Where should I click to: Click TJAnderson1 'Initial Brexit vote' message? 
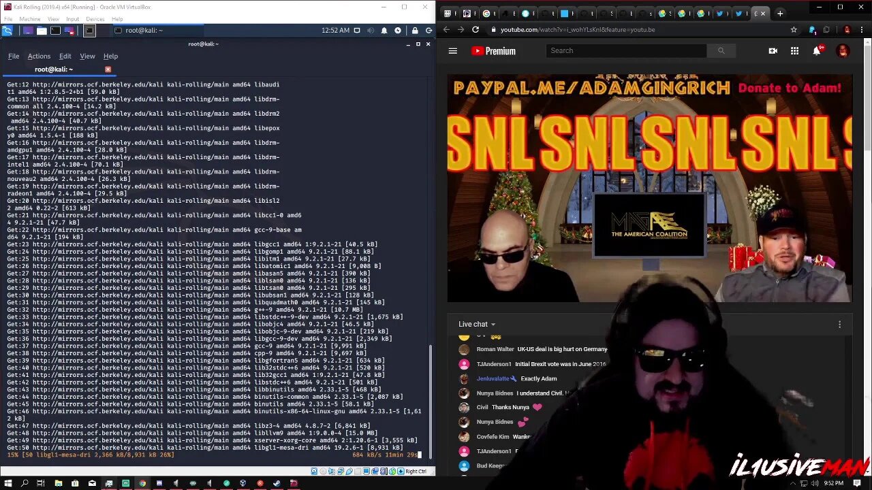tap(560, 364)
